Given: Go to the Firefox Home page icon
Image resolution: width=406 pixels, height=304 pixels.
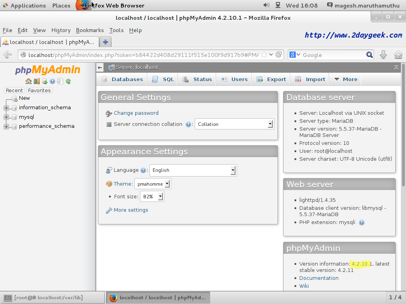Looking at the screenshot, I should pyautogui.click(x=398, y=55).
